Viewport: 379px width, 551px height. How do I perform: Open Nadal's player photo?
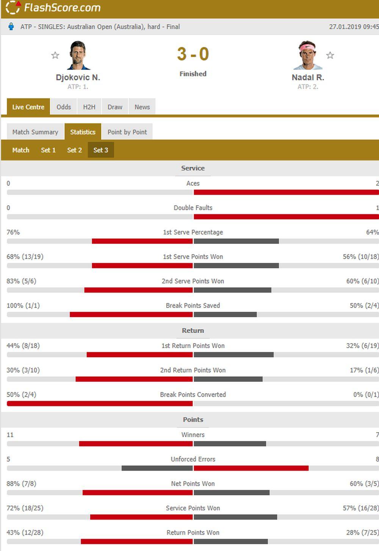click(x=307, y=55)
